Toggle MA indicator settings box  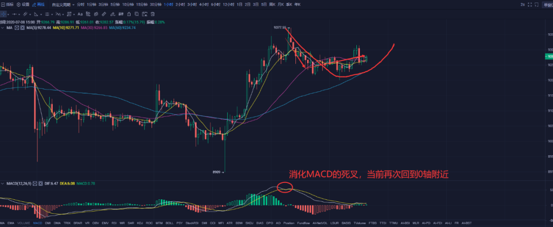(x=16, y=27)
